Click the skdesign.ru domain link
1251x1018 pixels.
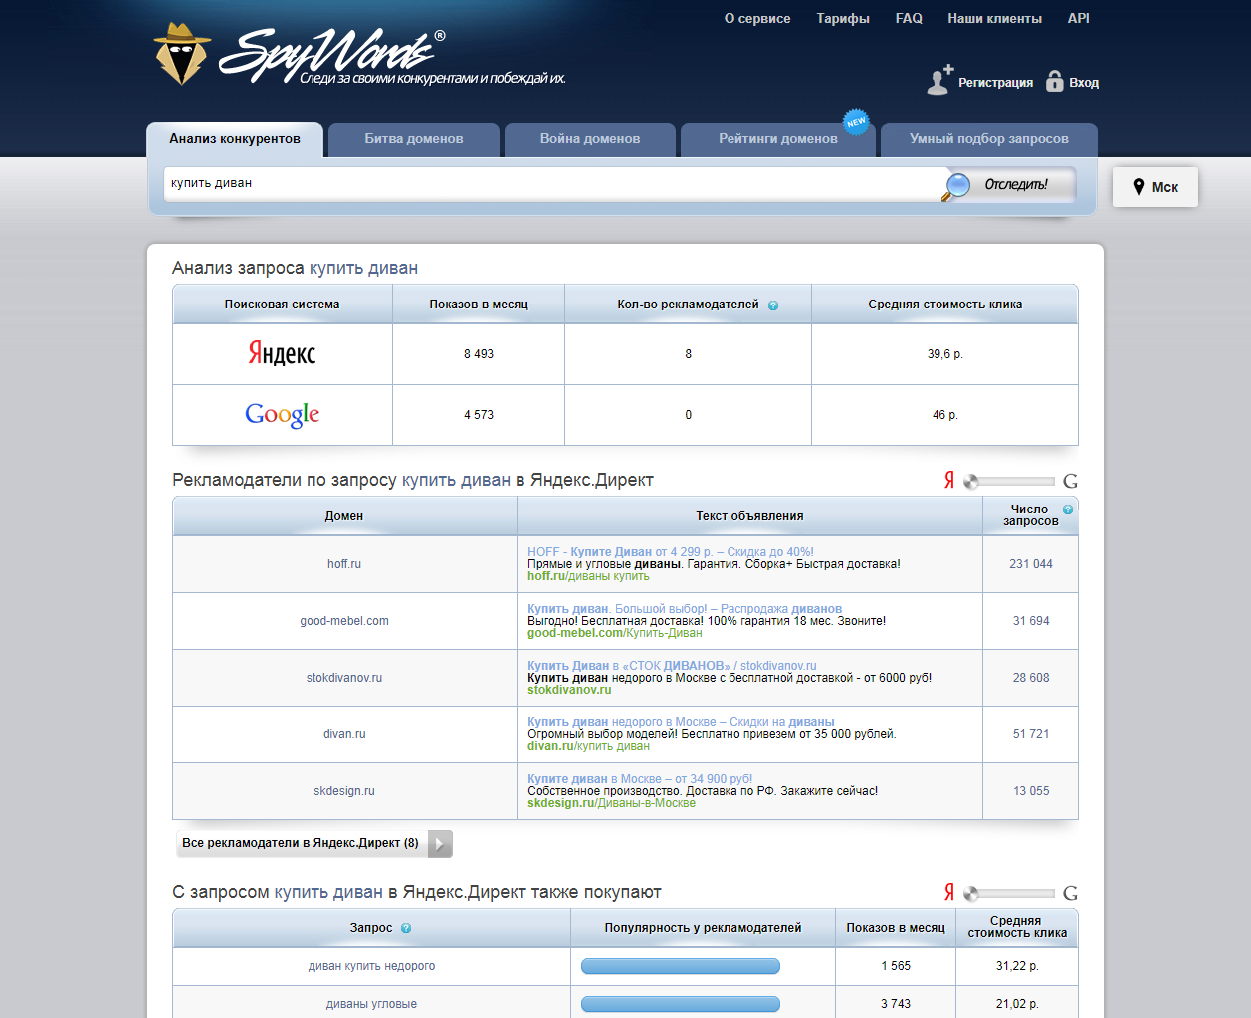click(x=344, y=791)
